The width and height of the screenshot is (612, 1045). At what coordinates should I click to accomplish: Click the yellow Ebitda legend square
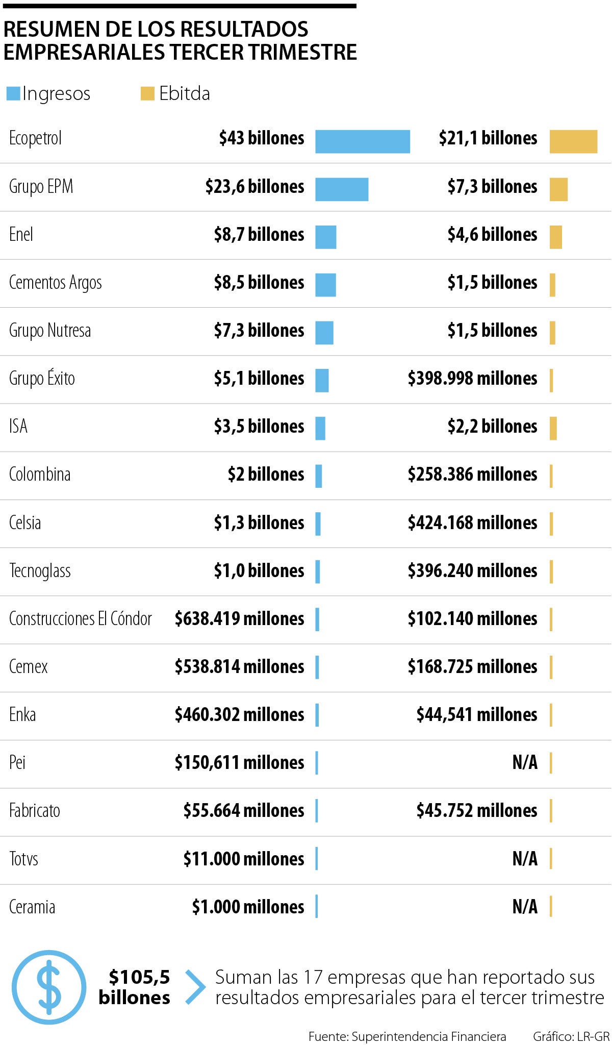click(x=147, y=93)
